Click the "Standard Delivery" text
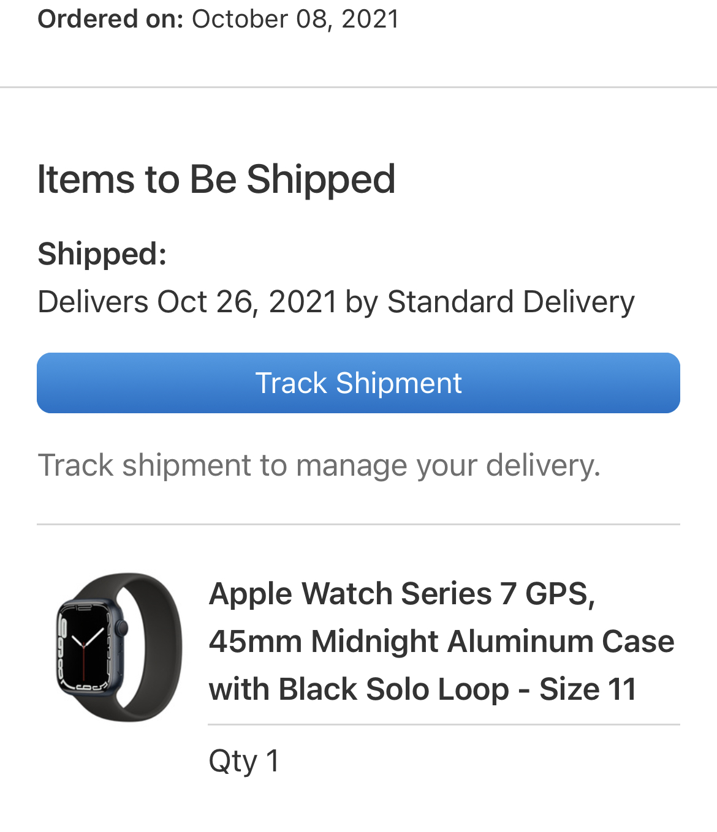The width and height of the screenshot is (717, 832). [x=510, y=302]
